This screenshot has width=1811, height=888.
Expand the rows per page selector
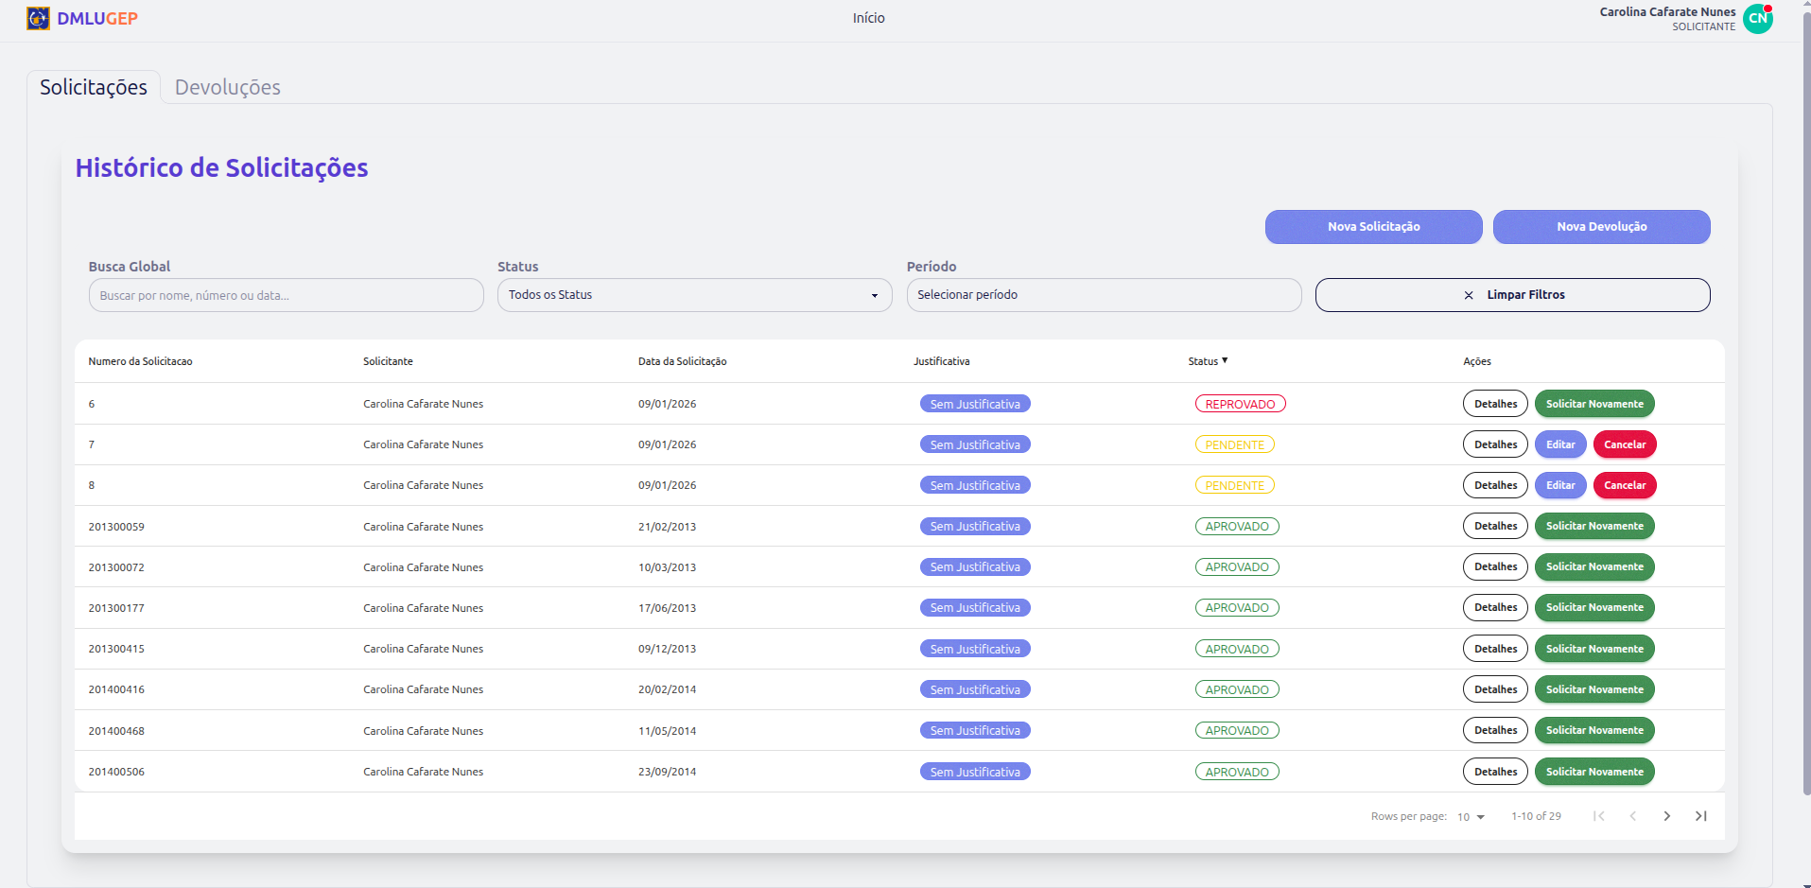[1471, 817]
